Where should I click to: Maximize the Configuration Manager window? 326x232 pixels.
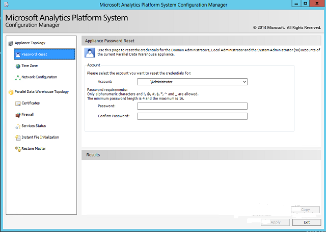click(305, 4)
